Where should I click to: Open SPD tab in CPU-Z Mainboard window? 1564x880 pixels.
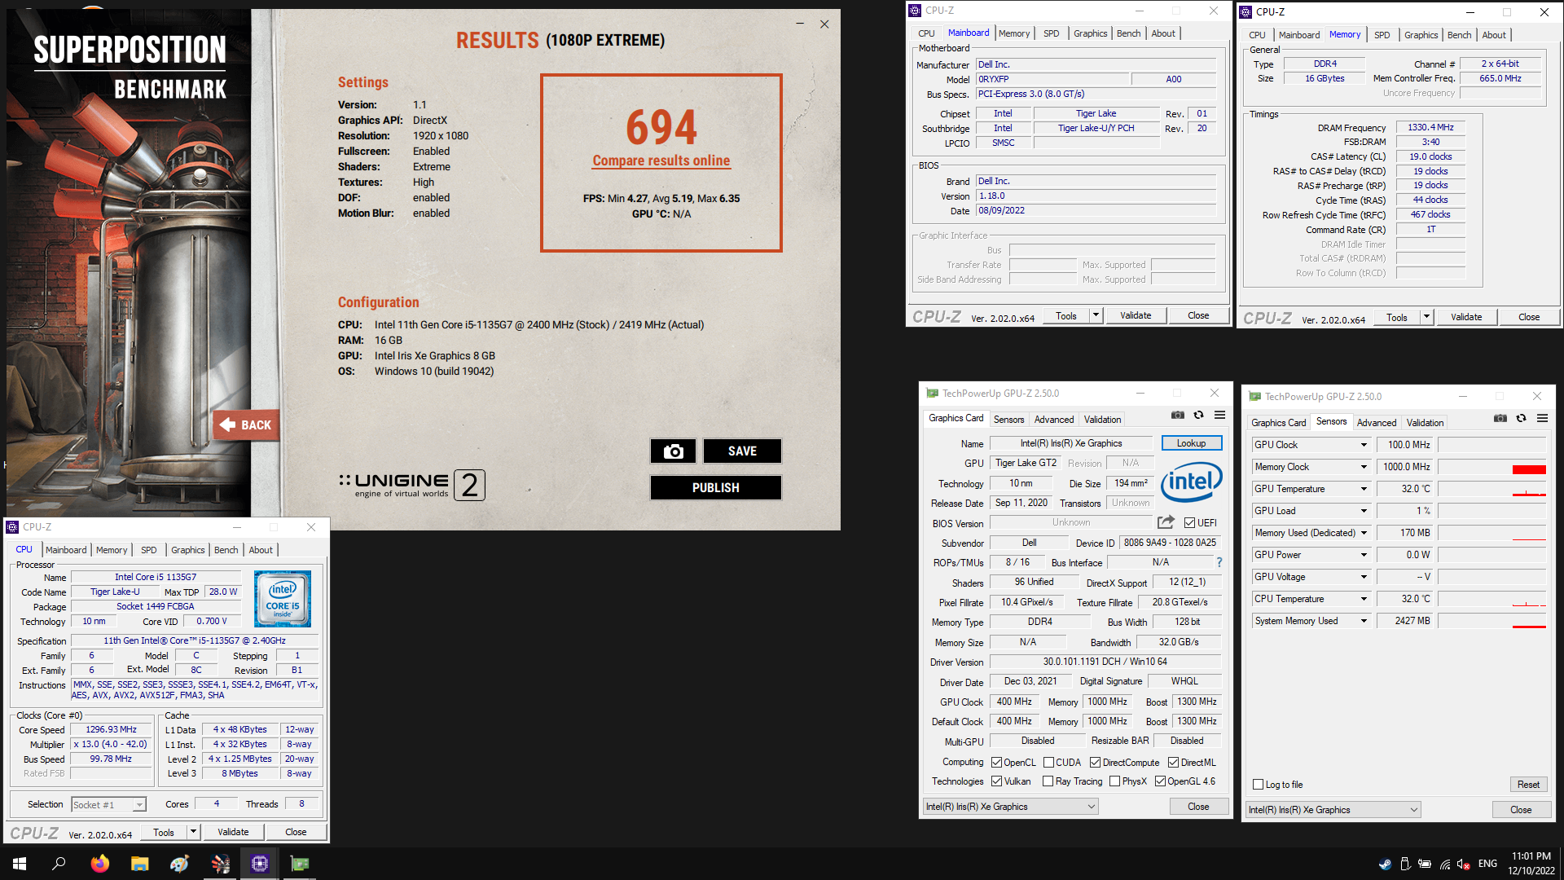pos(1051,33)
